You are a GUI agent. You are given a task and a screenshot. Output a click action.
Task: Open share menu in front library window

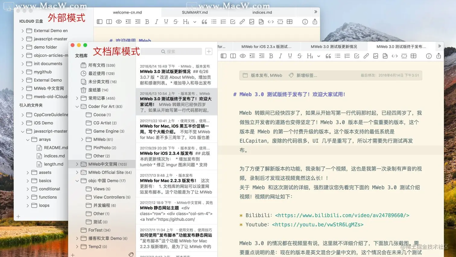[439, 56]
